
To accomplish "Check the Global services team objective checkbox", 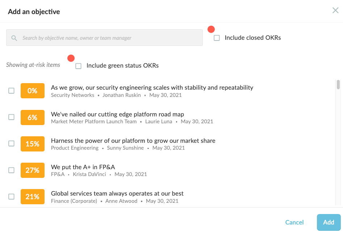I will click(x=11, y=197).
